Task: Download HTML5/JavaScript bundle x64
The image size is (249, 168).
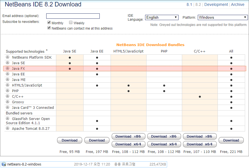Action: point(128,144)
